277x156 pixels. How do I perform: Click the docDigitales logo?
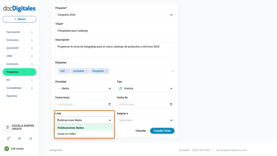tap(19, 9)
